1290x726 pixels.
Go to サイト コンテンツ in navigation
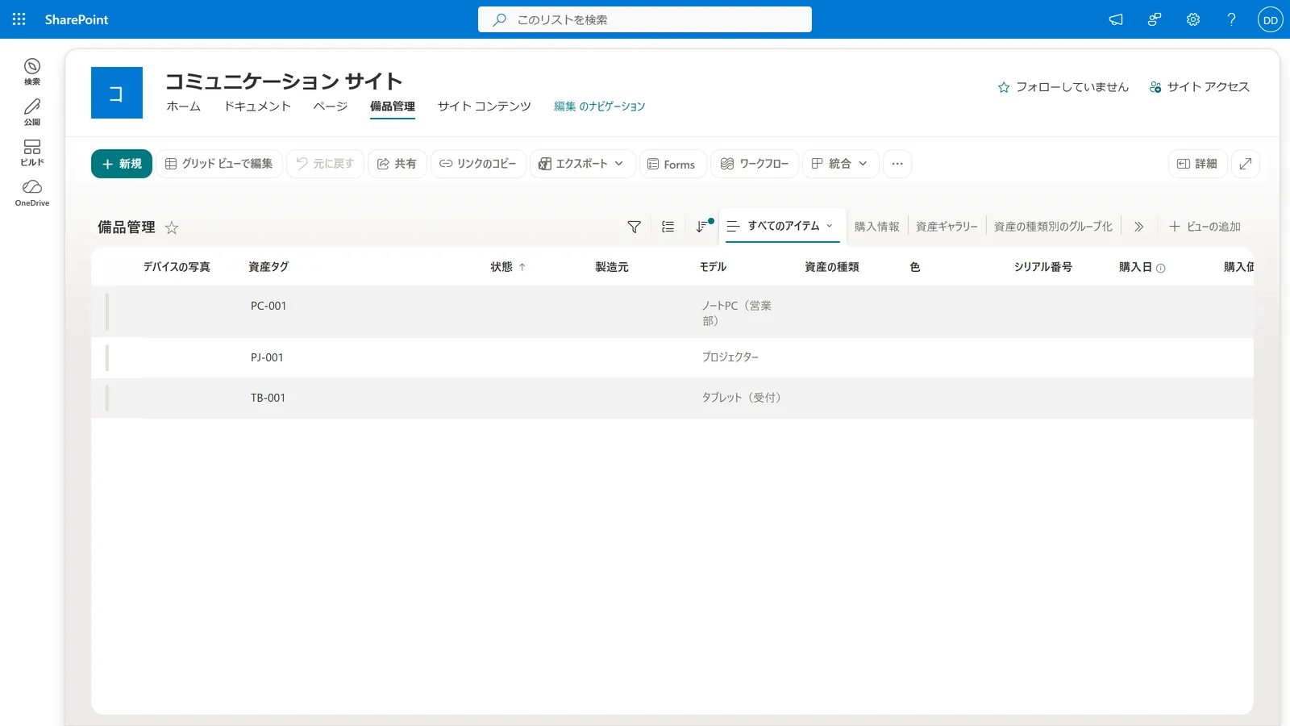pos(485,106)
